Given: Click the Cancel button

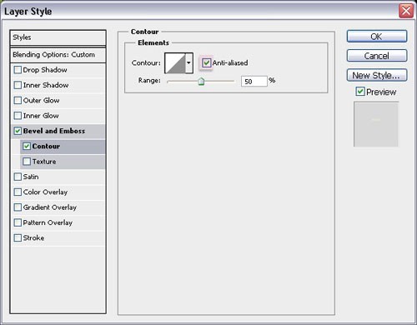Looking at the screenshot, I should pyautogui.click(x=377, y=56).
